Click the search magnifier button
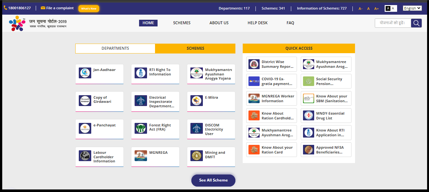This screenshot has width=429, height=192. pyautogui.click(x=416, y=23)
